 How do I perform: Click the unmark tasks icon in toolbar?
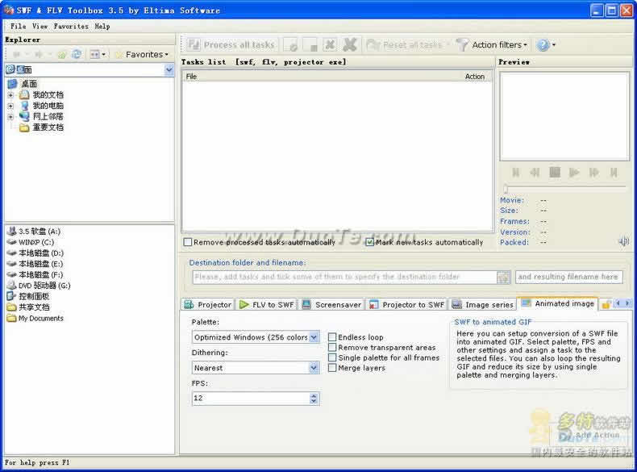click(310, 44)
